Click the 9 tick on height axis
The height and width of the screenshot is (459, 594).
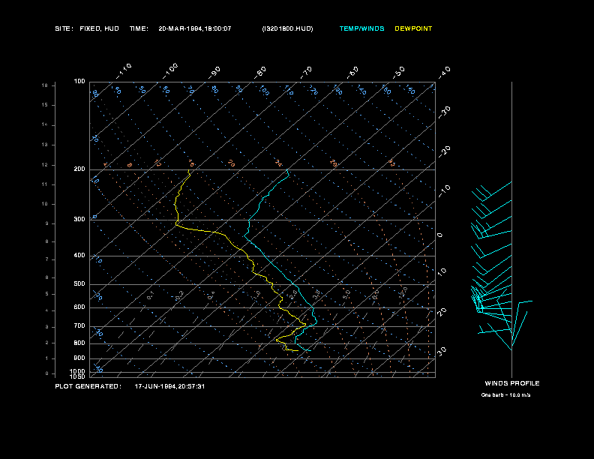point(47,223)
